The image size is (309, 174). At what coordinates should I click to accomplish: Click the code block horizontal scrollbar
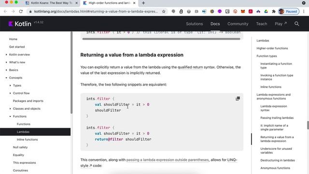161,39
